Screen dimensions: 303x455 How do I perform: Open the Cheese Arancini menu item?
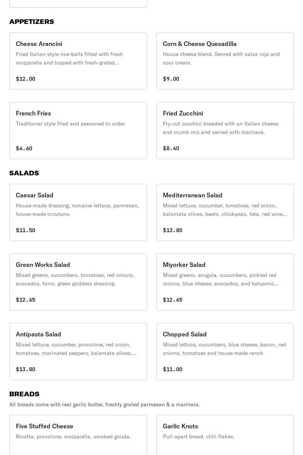tap(39, 44)
